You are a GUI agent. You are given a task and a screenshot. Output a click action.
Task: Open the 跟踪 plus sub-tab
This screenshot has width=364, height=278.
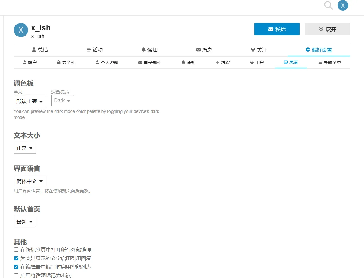222,63
